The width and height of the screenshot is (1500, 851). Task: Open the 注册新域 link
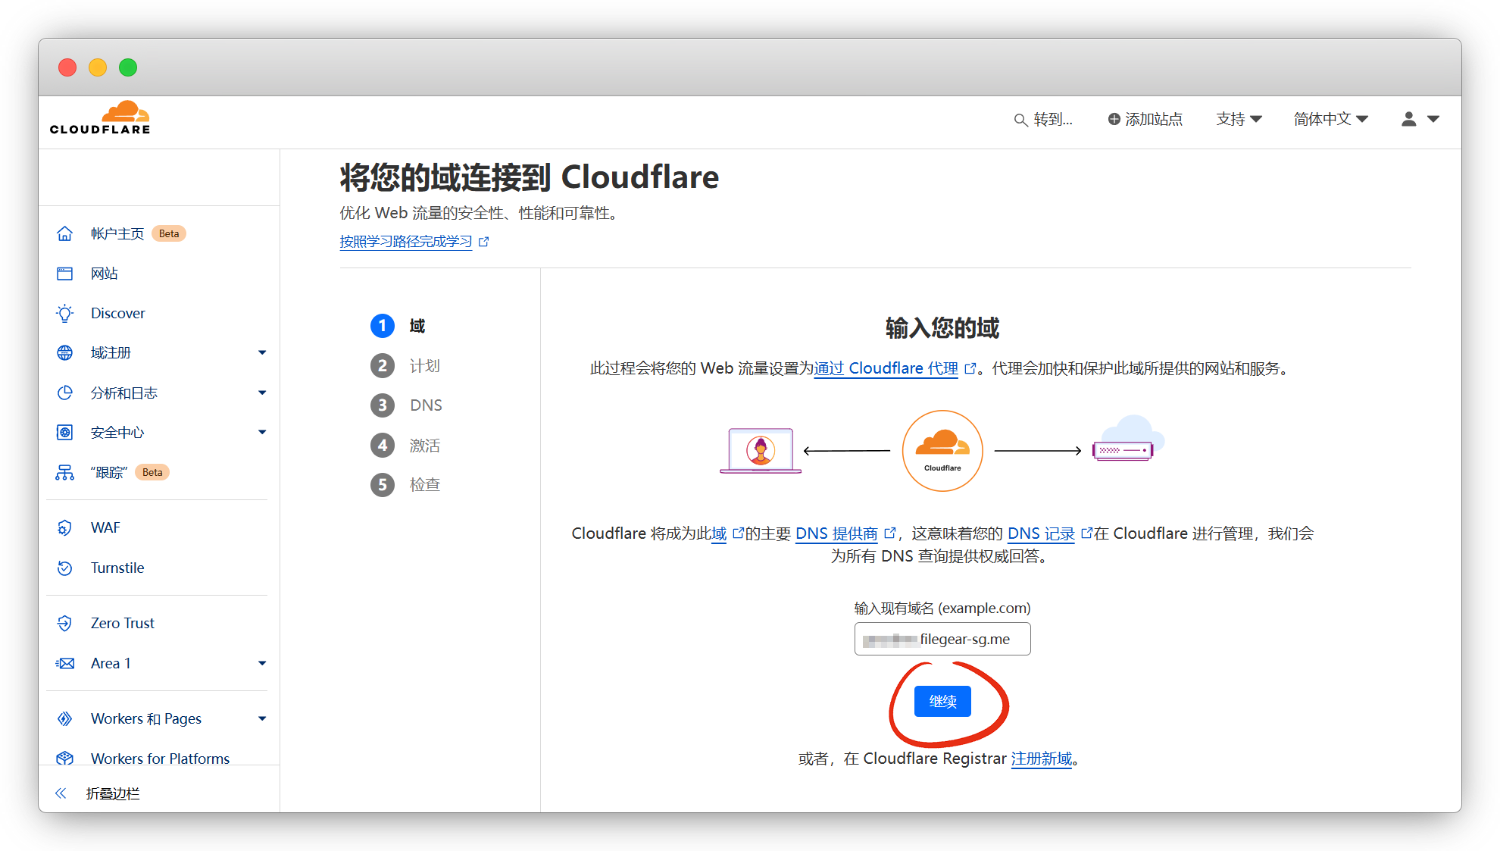coord(1041,759)
